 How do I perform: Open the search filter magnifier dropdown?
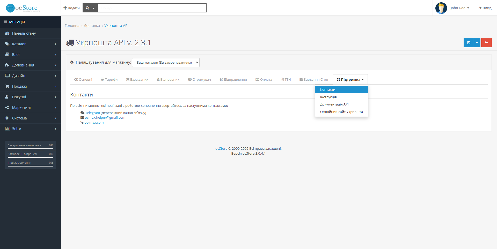[90, 8]
